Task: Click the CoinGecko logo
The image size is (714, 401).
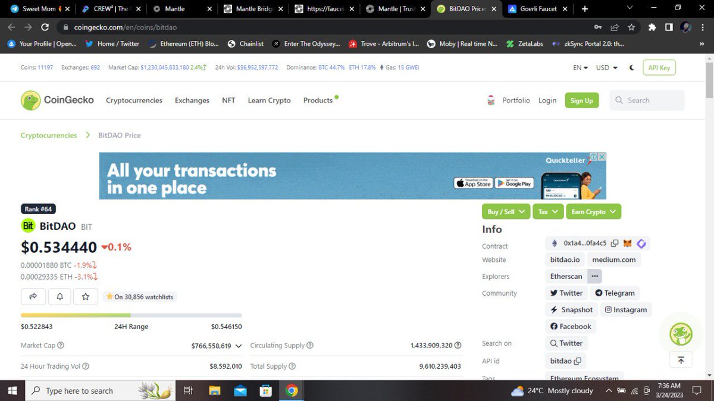Action: point(57,101)
